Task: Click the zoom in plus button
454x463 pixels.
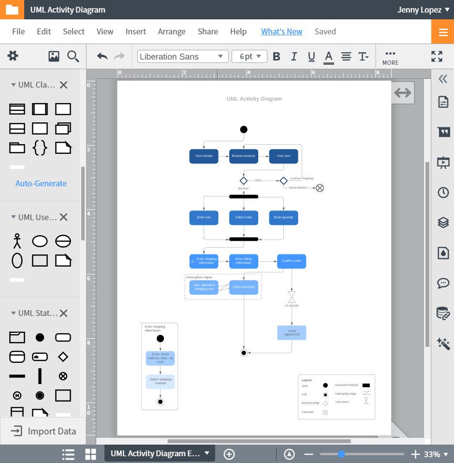Action: pyautogui.click(x=415, y=454)
